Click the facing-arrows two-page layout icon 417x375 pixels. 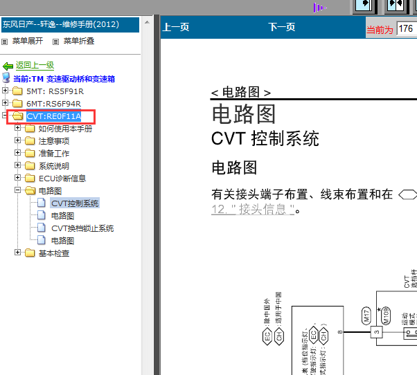pos(396,6)
